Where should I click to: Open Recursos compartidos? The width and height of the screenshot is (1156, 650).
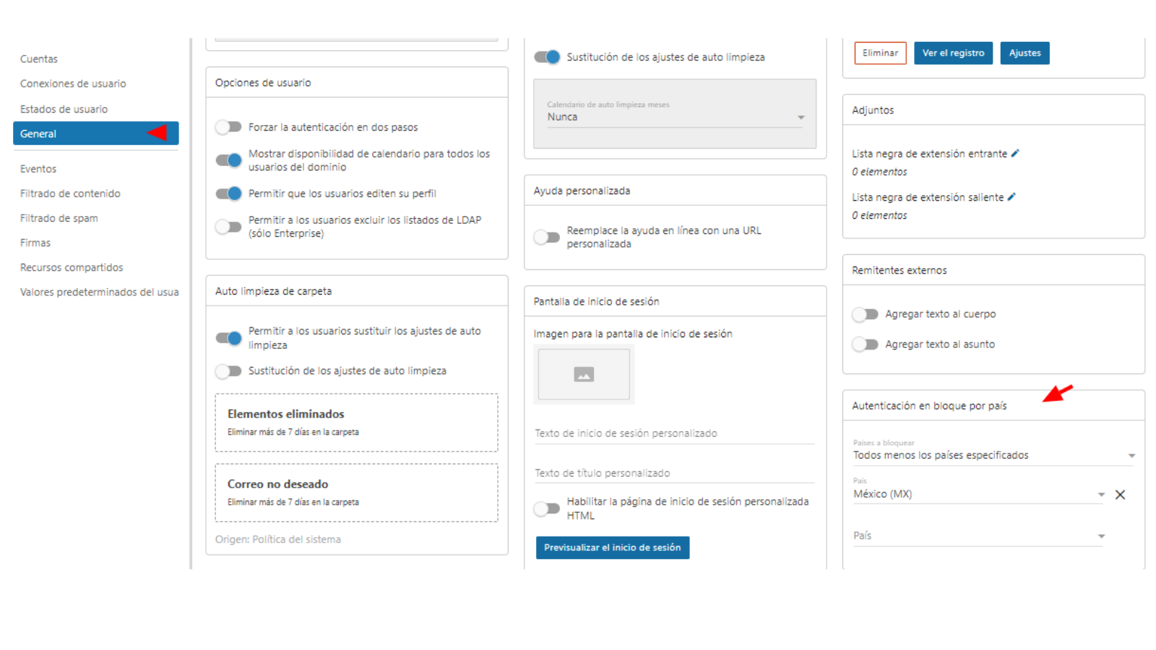click(72, 267)
